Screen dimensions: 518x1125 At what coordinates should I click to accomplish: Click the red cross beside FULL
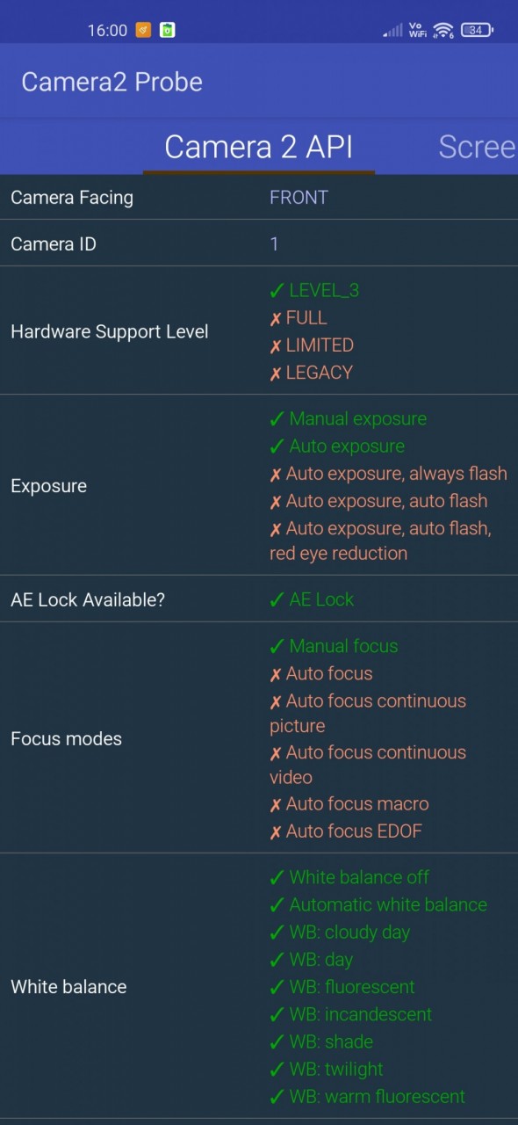click(276, 318)
